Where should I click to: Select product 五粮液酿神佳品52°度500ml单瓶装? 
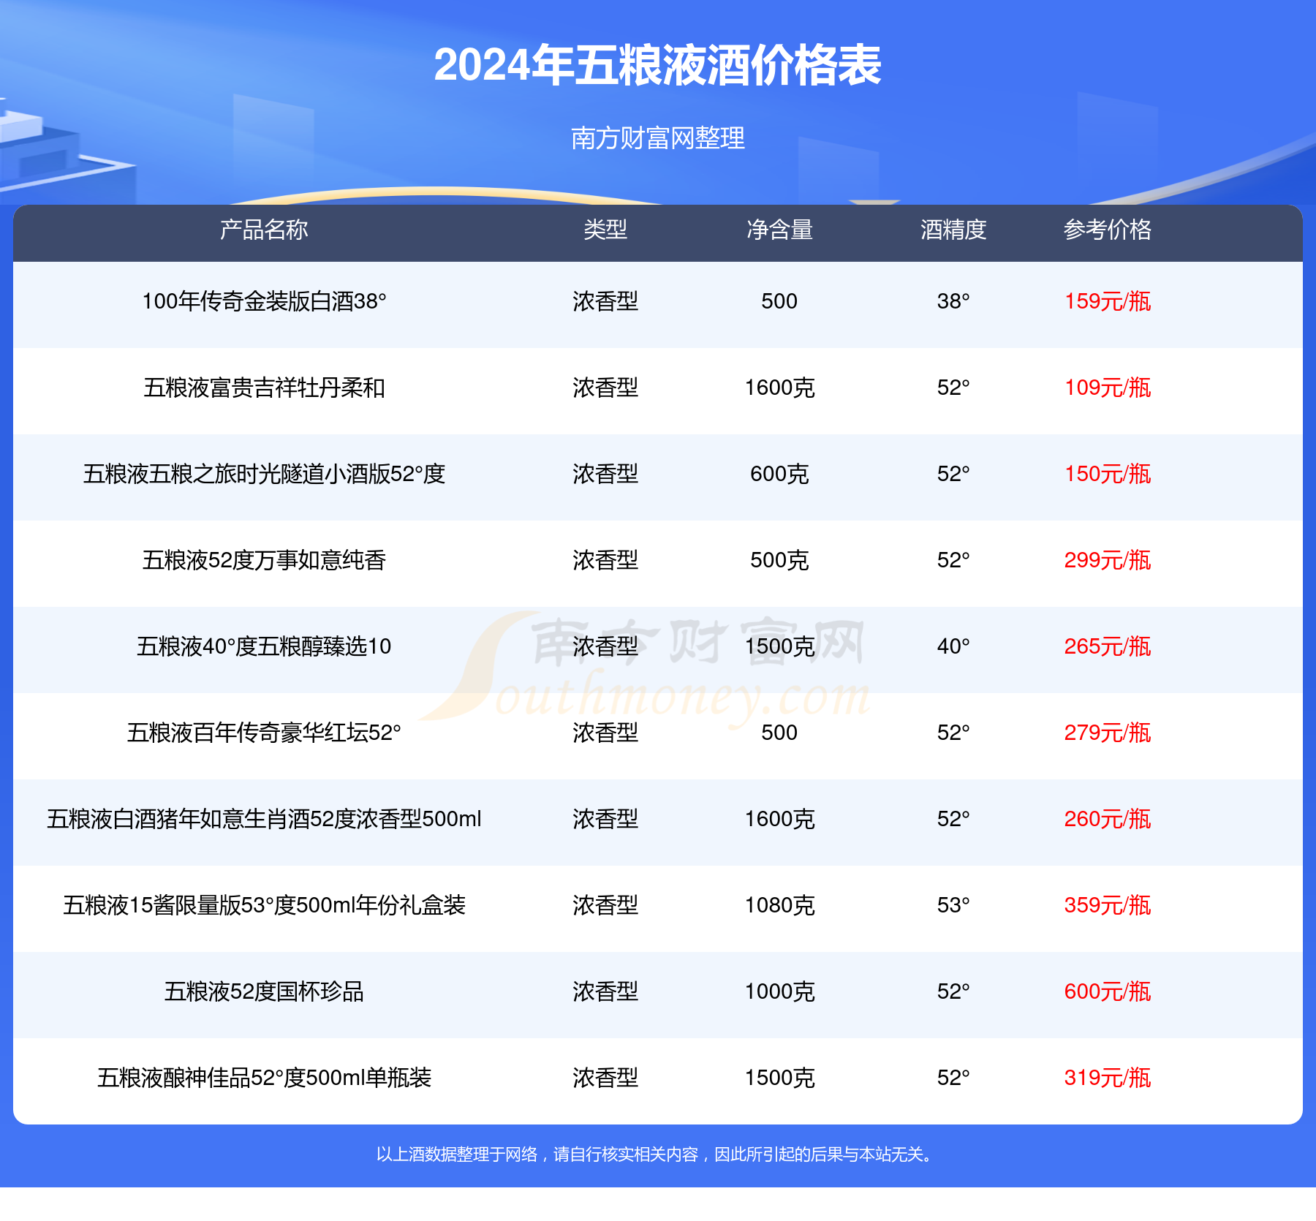click(x=264, y=1078)
